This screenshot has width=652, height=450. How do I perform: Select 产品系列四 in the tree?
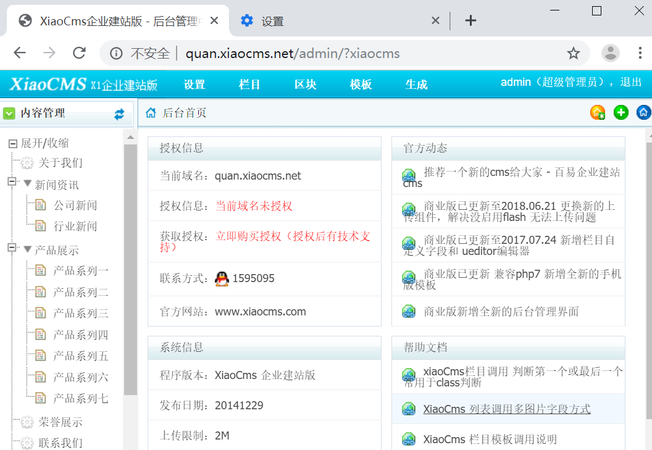81,335
